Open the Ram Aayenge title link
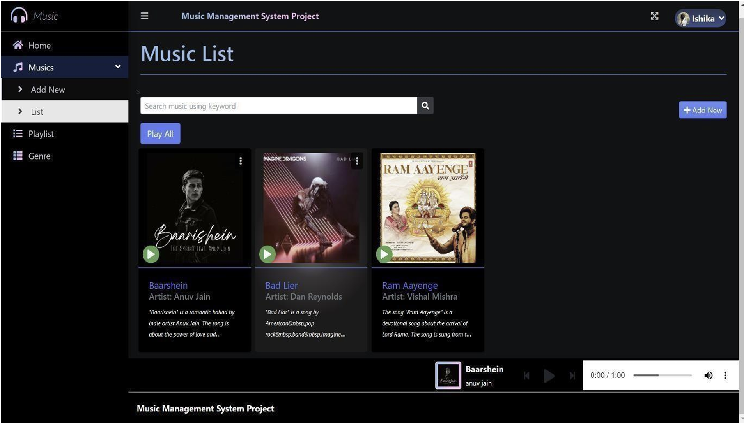 pos(410,285)
